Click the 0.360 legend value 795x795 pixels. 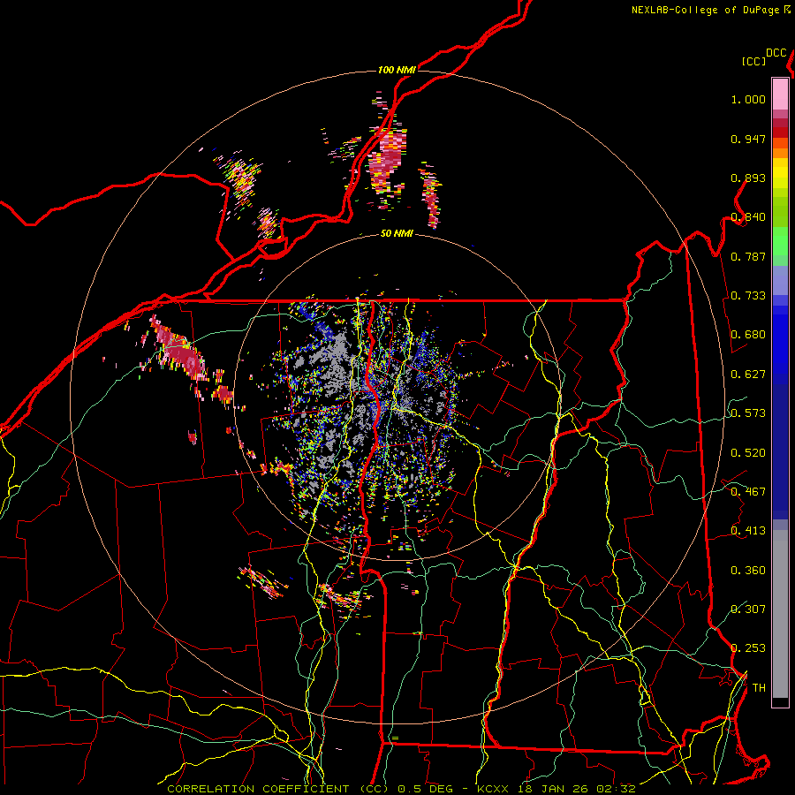748,571
